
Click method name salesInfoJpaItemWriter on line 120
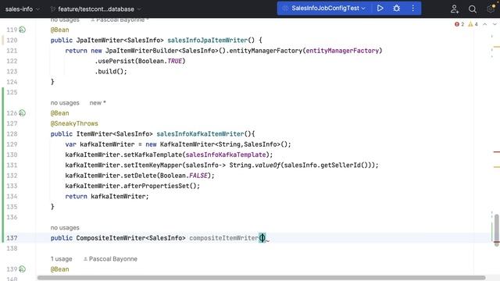207,40
